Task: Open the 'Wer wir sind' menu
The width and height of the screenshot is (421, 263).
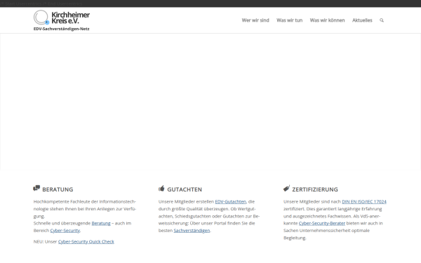Action: pyautogui.click(x=255, y=20)
